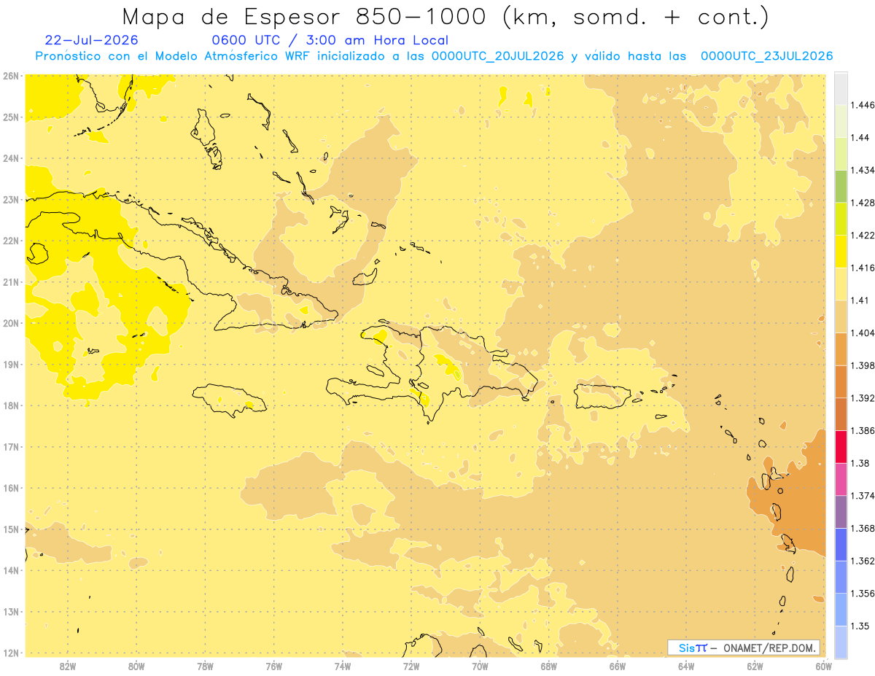Viewport: 875px width, 676px height.
Task: Click the '18N' latitude label
Action: pos(10,405)
